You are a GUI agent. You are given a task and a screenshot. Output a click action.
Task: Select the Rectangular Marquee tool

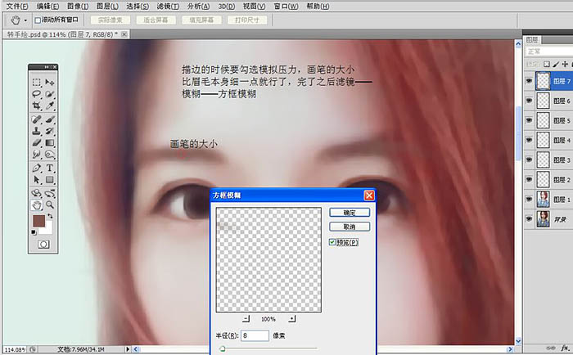[x=37, y=83]
